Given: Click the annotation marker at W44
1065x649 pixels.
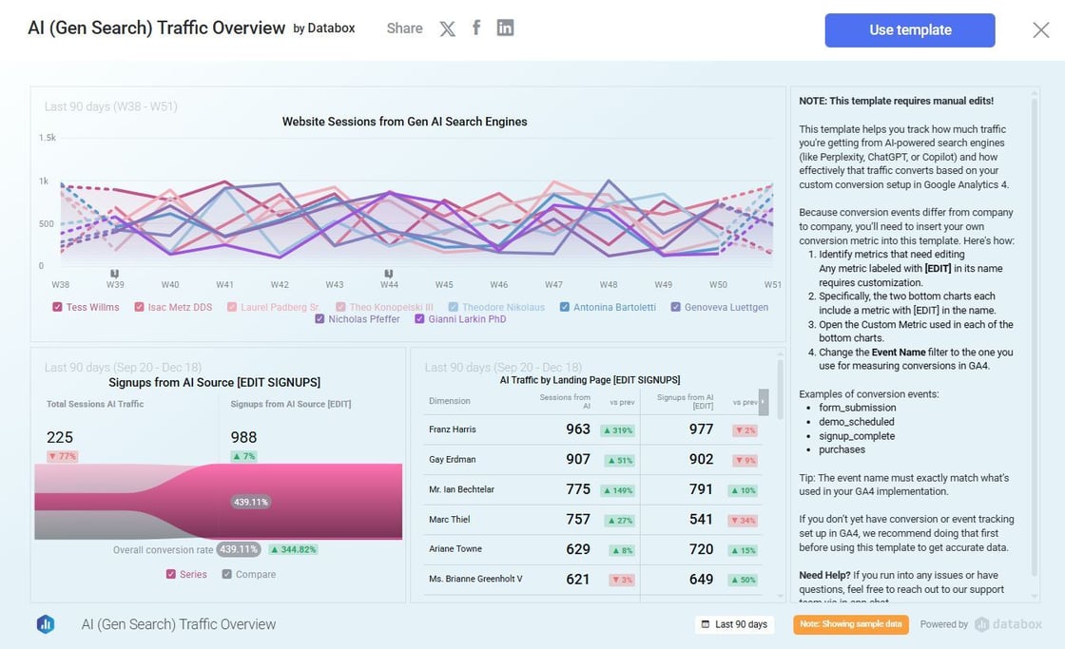Looking at the screenshot, I should 388,274.
